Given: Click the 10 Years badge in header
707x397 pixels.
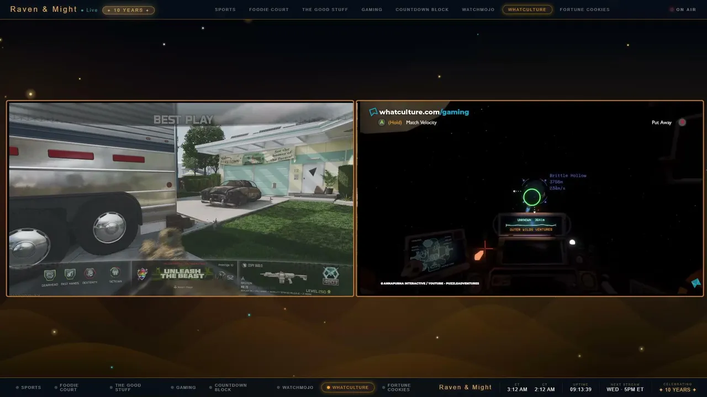Looking at the screenshot, I should point(128,10).
